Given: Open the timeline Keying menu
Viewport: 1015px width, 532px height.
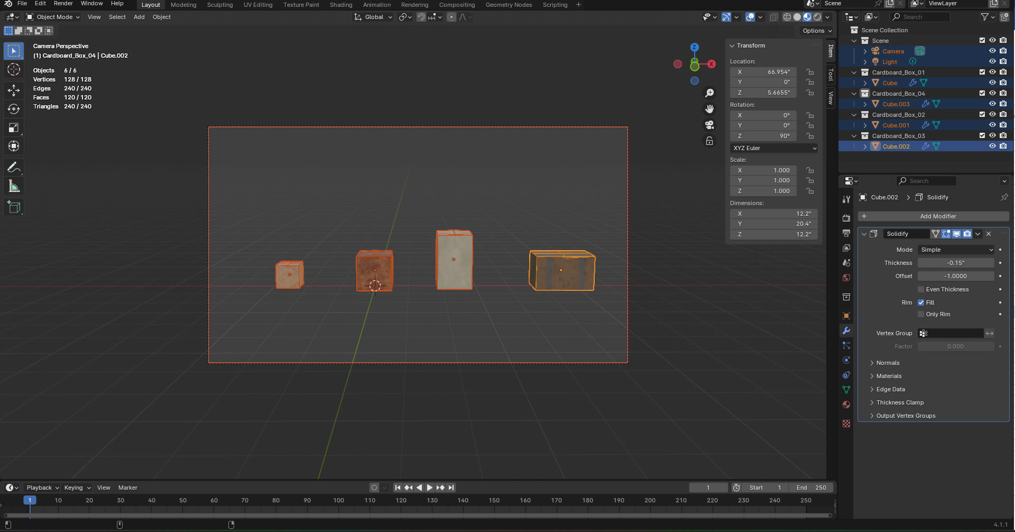Looking at the screenshot, I should click(x=77, y=488).
